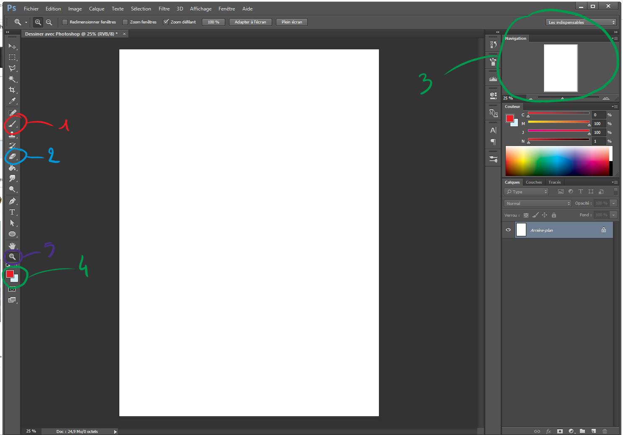Select the Crop tool
The image size is (623, 435).
tap(12, 90)
